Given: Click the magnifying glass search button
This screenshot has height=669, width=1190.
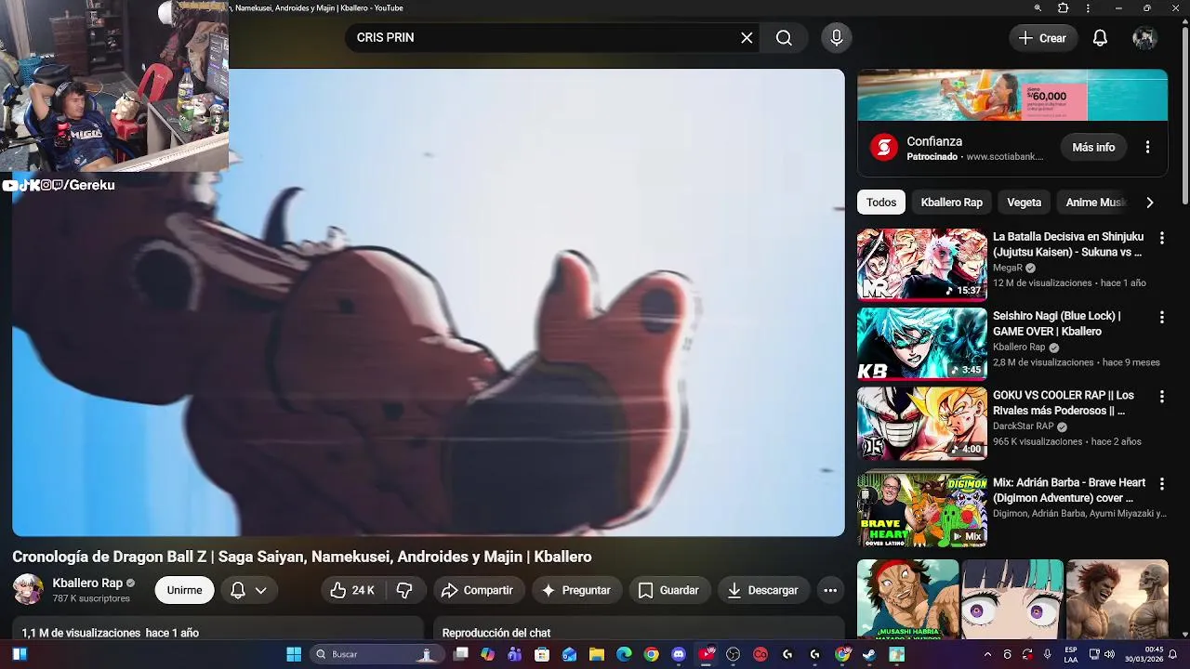Looking at the screenshot, I should point(784,38).
